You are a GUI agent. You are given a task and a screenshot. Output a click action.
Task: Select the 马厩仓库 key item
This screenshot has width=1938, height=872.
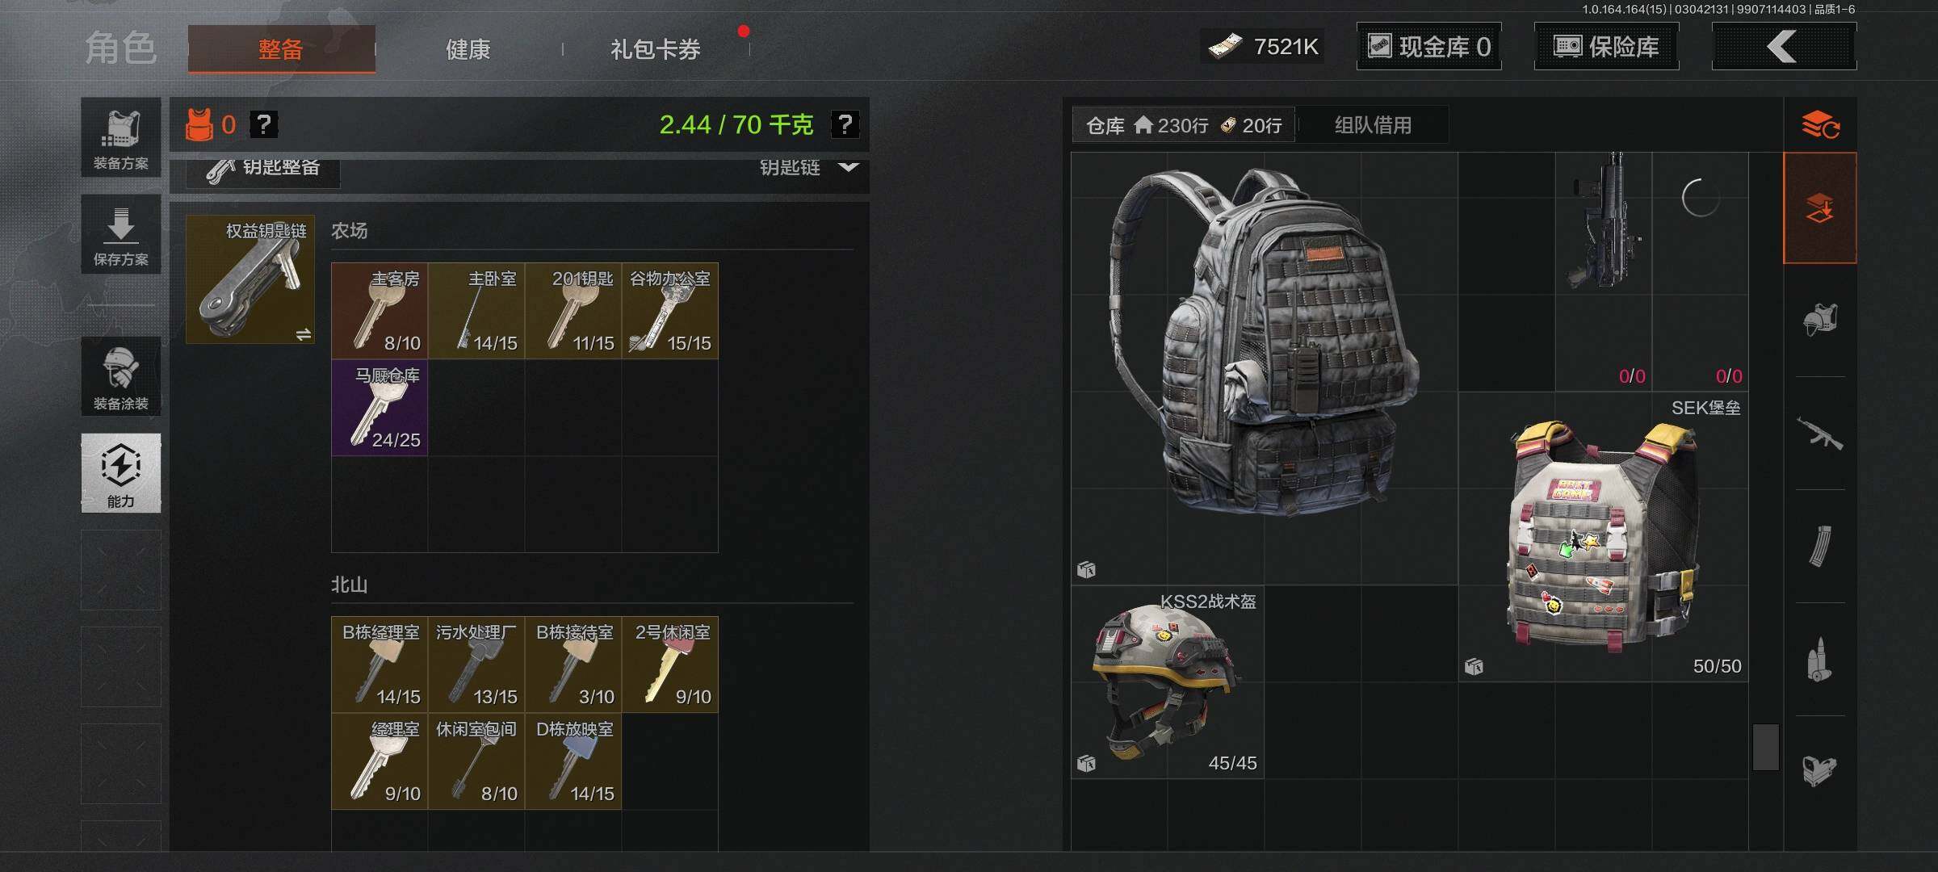[x=380, y=408]
